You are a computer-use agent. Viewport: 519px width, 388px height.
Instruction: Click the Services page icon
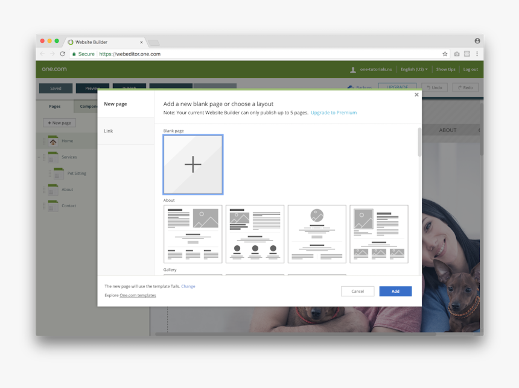[x=53, y=157]
